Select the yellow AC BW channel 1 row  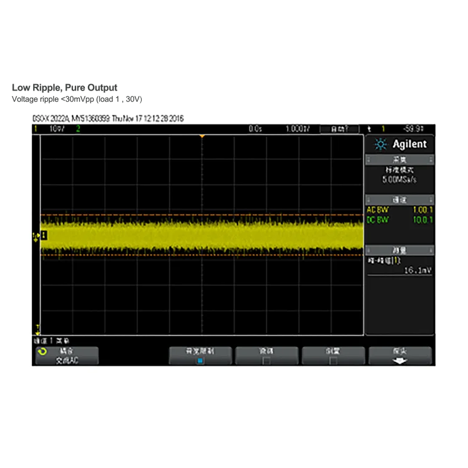[x=399, y=210]
